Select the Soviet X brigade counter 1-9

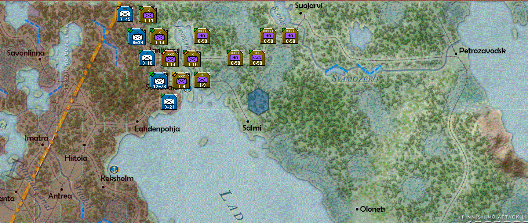tap(202, 80)
